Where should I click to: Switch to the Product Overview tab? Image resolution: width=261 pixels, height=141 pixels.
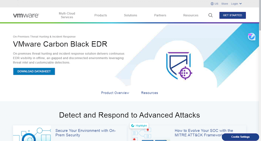pos(115,93)
